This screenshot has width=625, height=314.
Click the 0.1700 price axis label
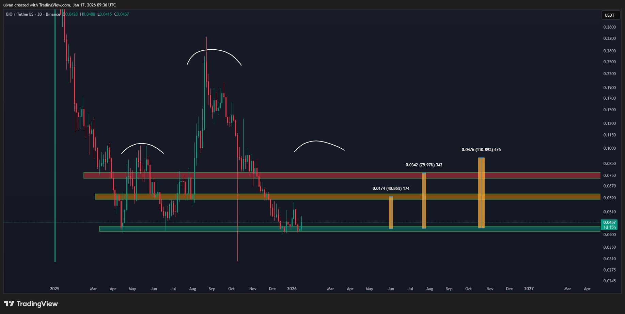pos(609,98)
